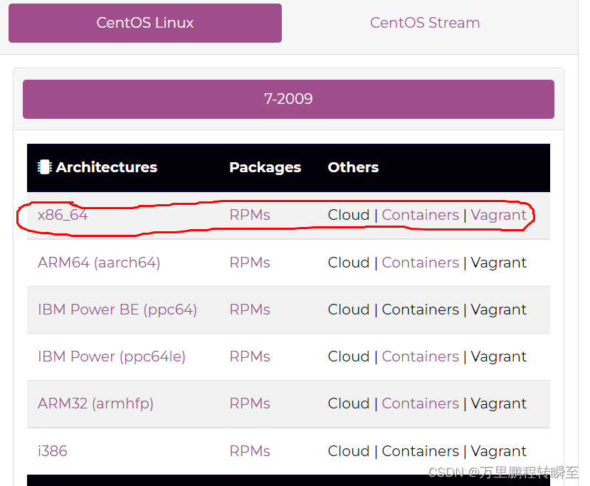Click the Others column header
590x486 pixels.
tap(353, 167)
